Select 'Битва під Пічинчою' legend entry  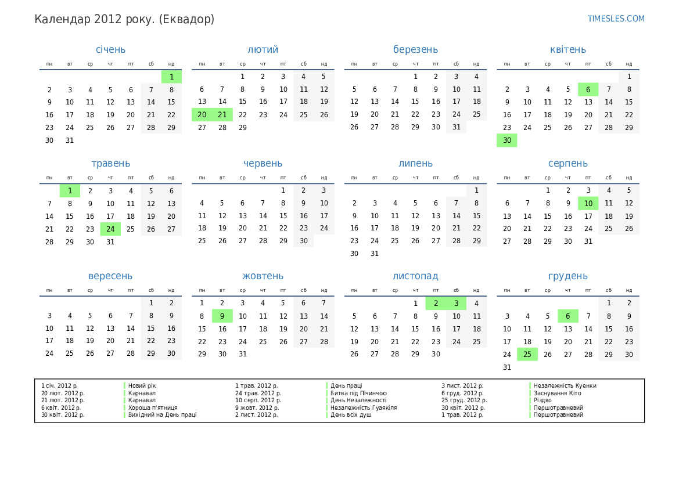pos(358,393)
